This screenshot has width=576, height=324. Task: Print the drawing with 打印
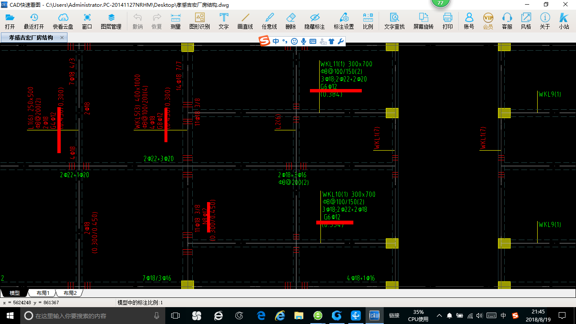point(447,21)
